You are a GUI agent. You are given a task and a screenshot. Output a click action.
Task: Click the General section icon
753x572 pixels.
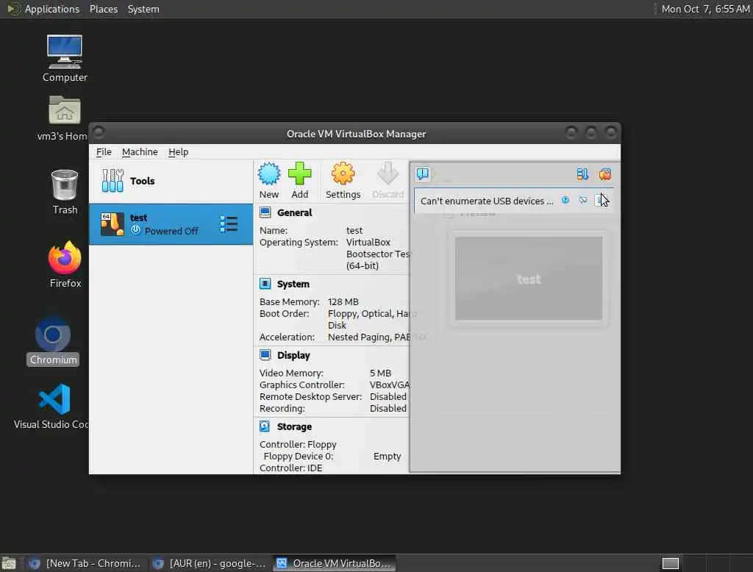(x=265, y=212)
